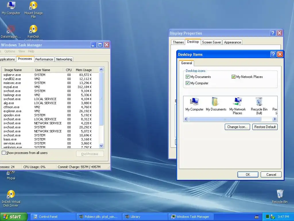Select My Computer icon in Desktop Items list
This screenshot has height=221, width=294.
click(194, 104)
